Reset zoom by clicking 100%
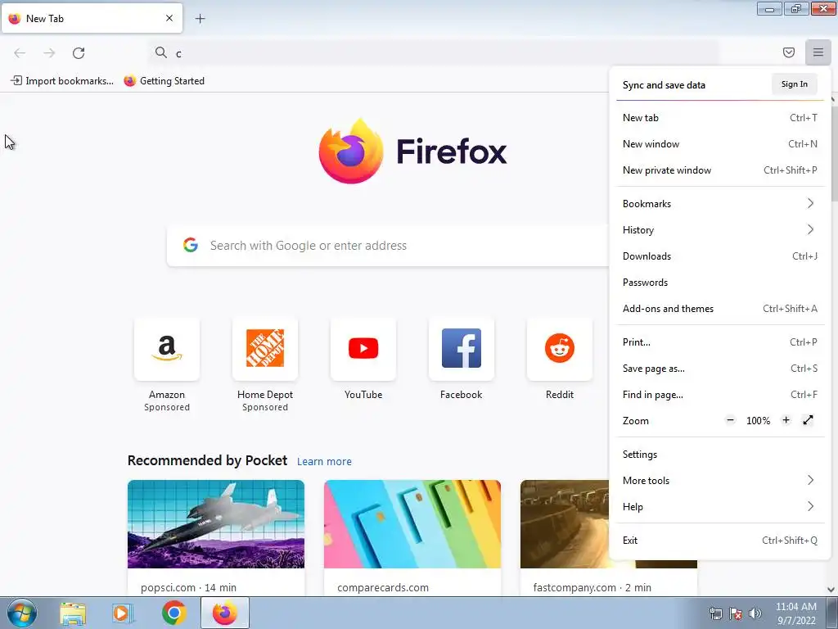Image resolution: width=838 pixels, height=629 pixels. point(758,421)
